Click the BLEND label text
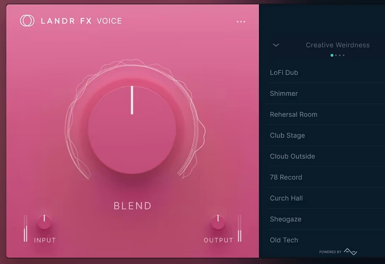Screen dimensions: 385x264 tap(132, 206)
